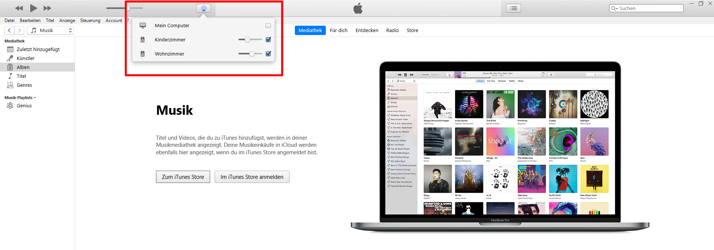The width and height of the screenshot is (714, 250).
Task: Click the Wohnzimmer volume slider
Action: click(250, 54)
